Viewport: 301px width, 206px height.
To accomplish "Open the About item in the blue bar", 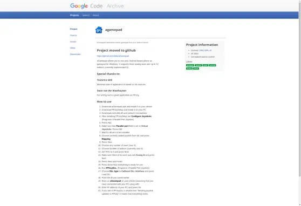I will pyautogui.click(x=95, y=15).
